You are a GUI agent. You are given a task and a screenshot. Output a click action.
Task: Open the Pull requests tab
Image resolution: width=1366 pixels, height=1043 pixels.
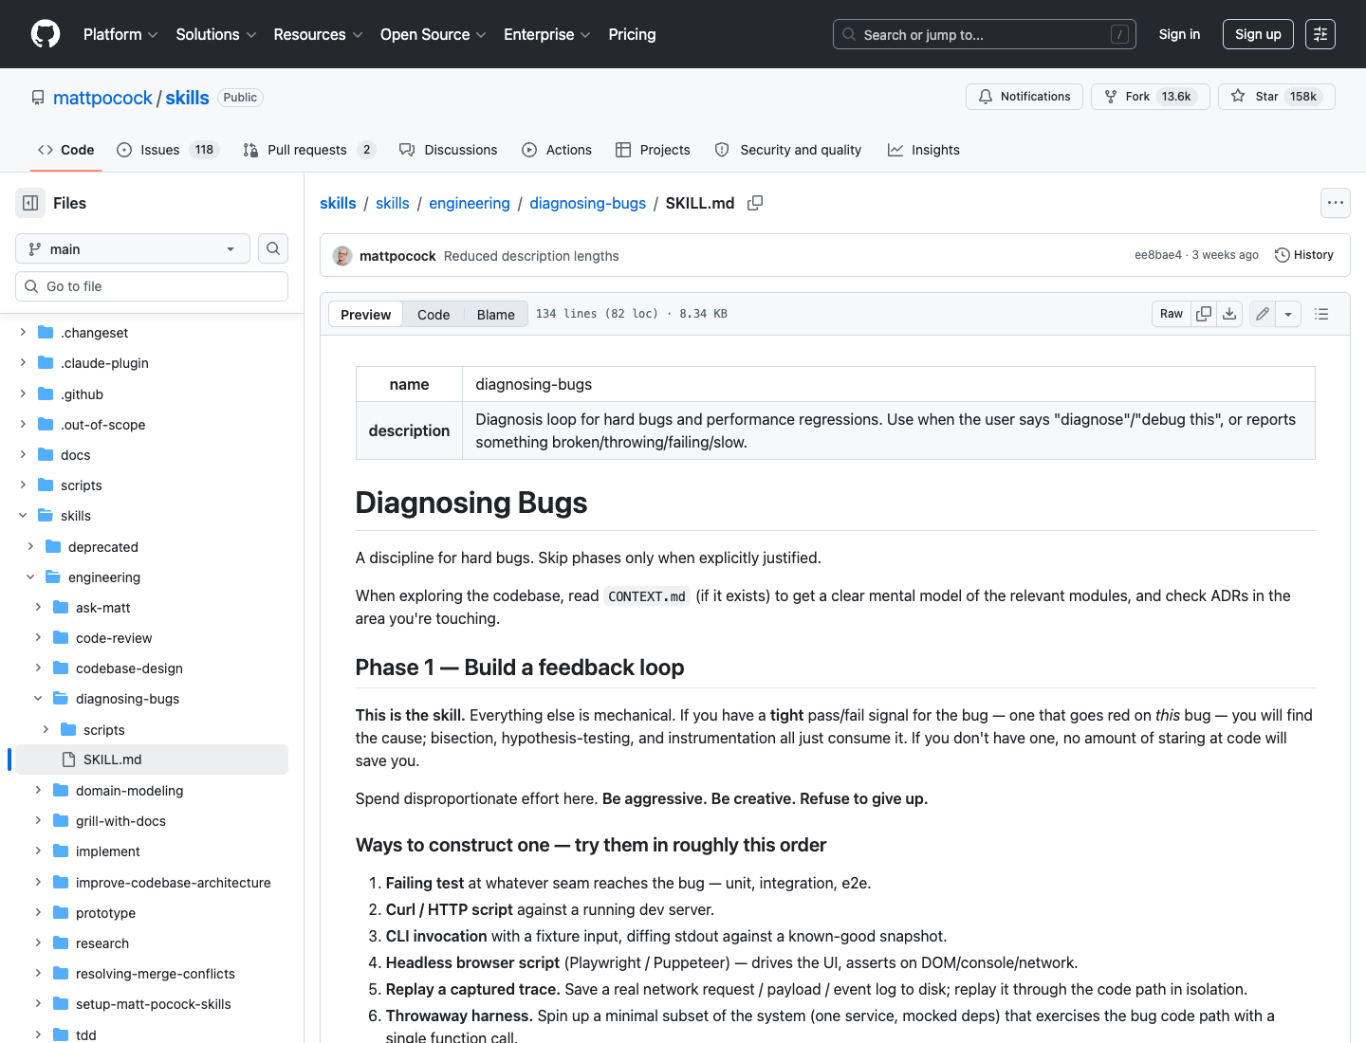(309, 150)
